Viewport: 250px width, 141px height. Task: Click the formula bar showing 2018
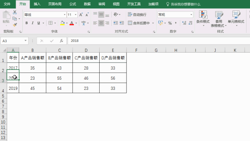point(159,41)
